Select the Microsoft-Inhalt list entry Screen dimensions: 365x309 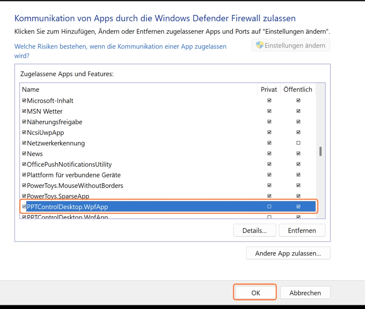[x=50, y=101]
